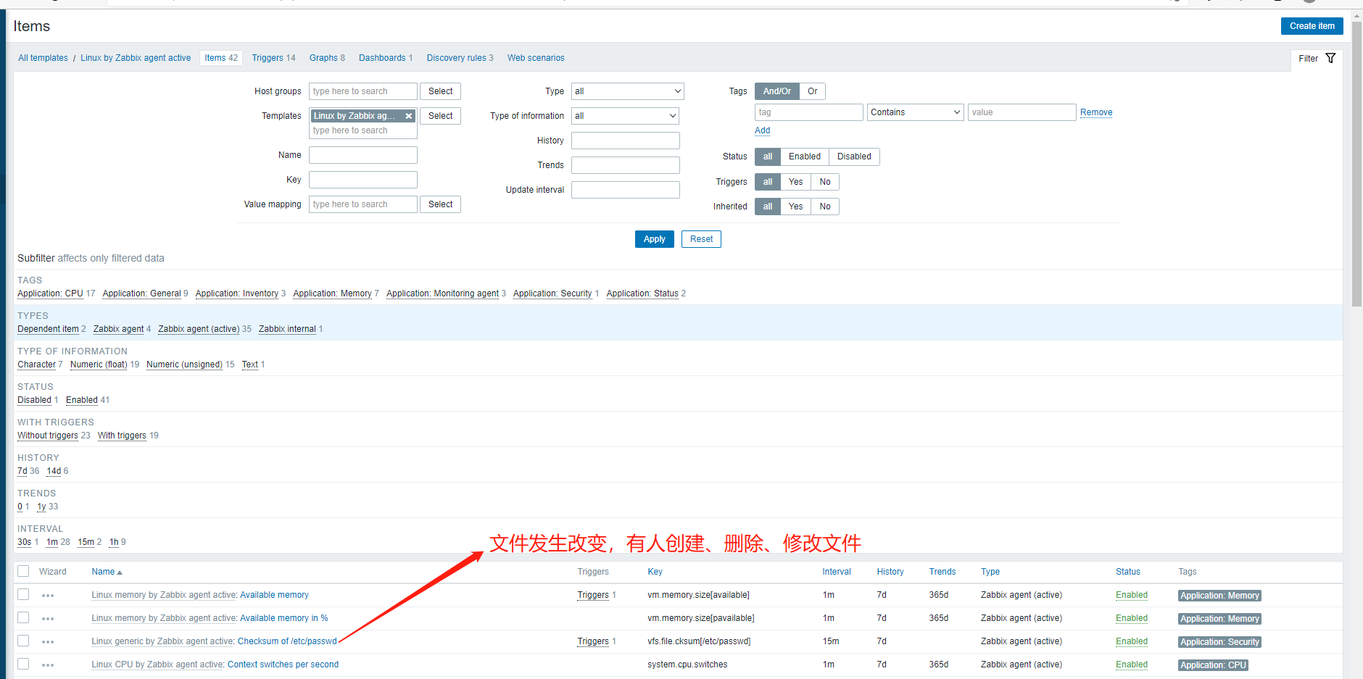Filter by Application: CPU tag subfilter
The height and width of the screenshot is (679, 1363).
tap(50, 293)
